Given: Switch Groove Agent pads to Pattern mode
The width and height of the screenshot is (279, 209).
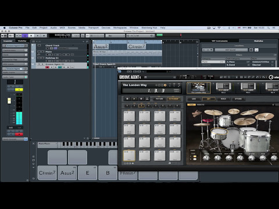Looking at the screenshot, I should [159, 99].
